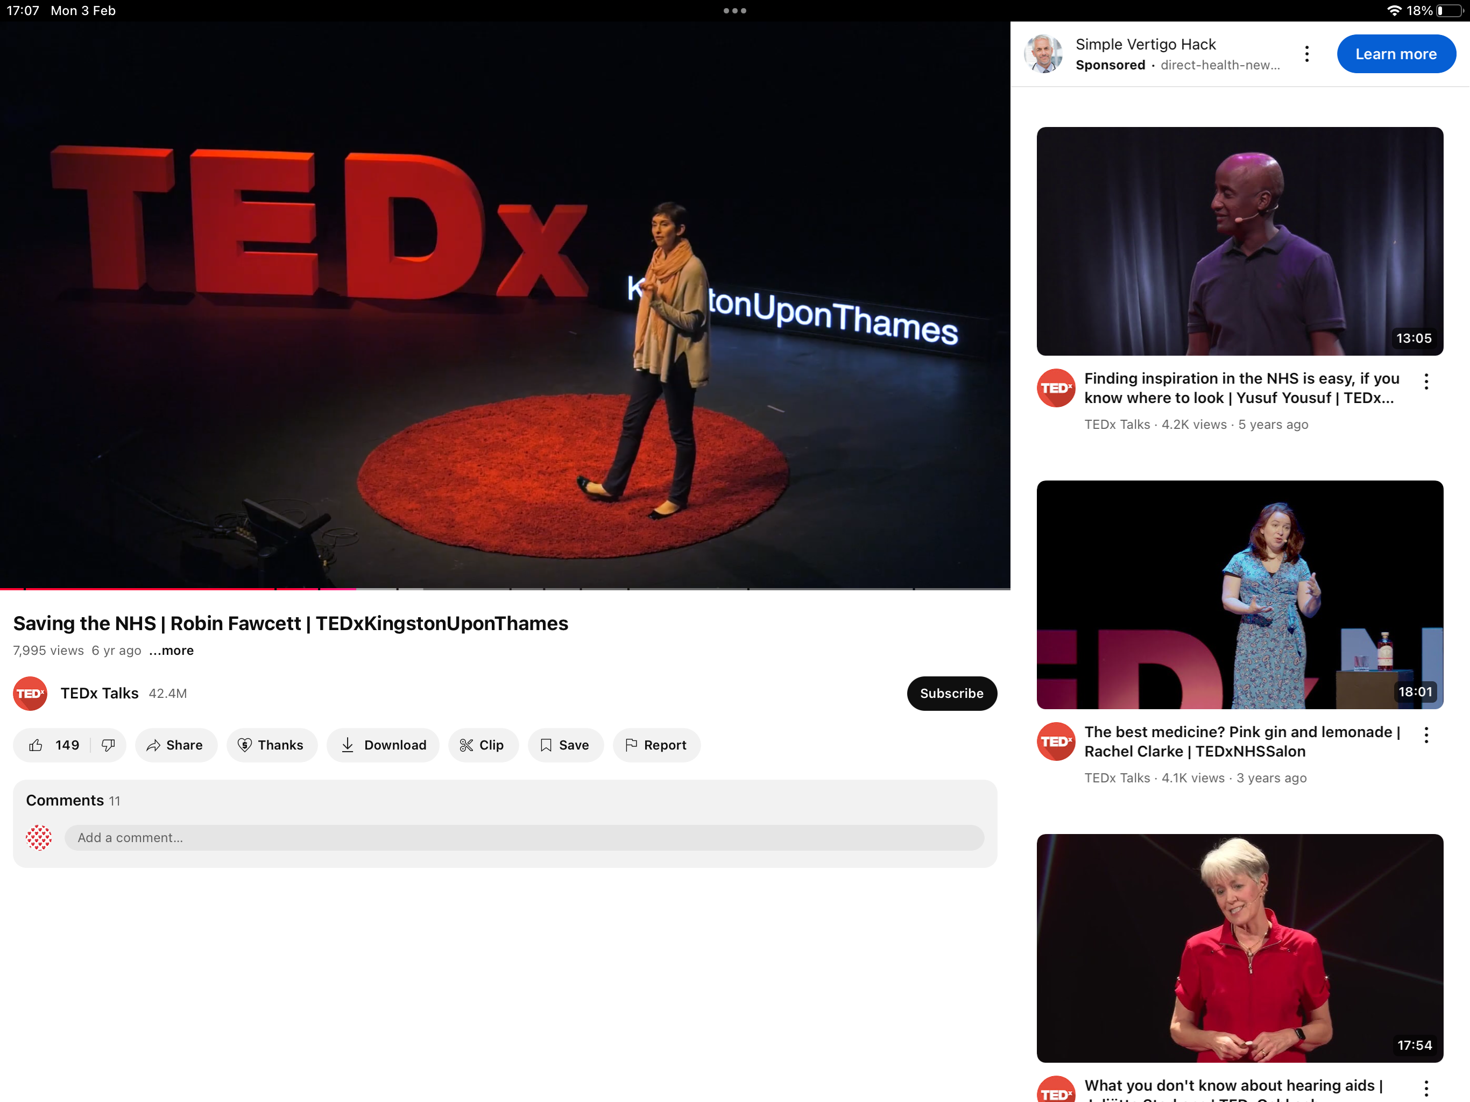Tap the Wi-Fi status icon
This screenshot has height=1102, width=1470.
point(1395,11)
